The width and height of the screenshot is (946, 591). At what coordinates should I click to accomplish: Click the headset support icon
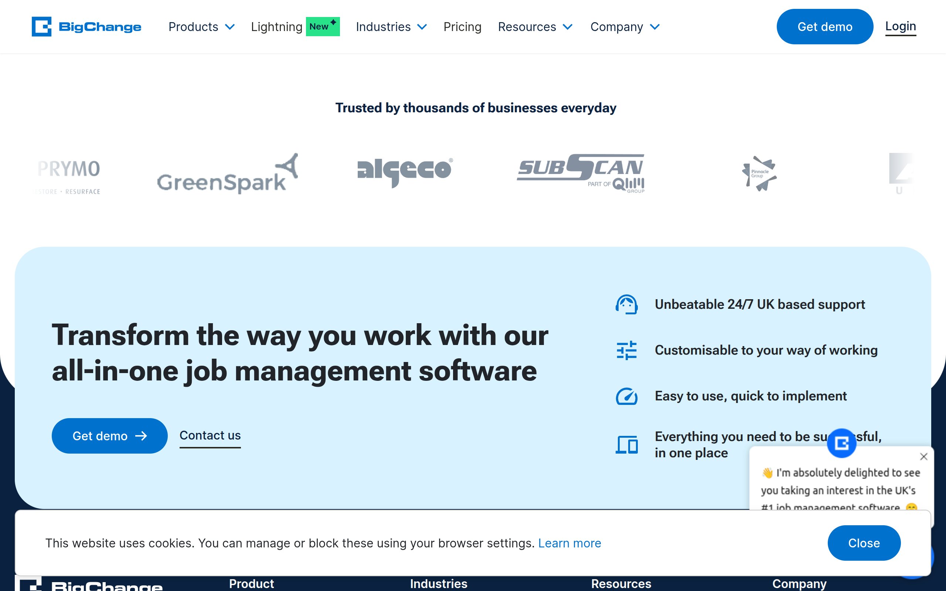(x=627, y=304)
